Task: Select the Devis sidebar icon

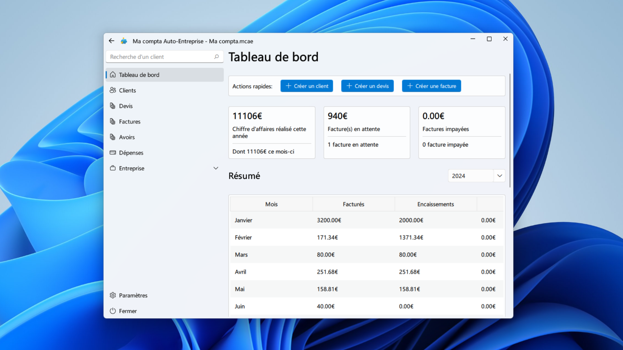Action: click(x=113, y=106)
